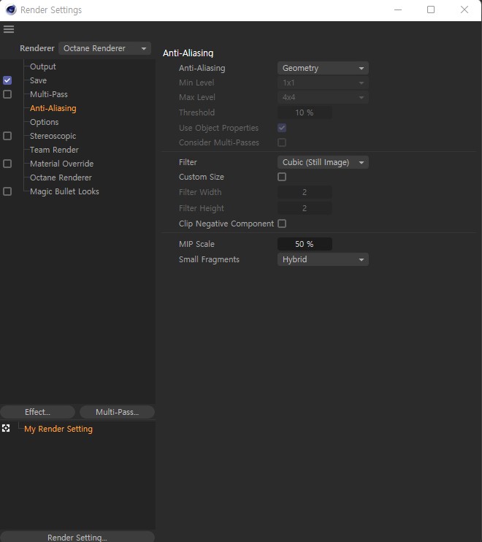Toggle Consider Multi-Passes checkbox
This screenshot has width=482, height=542.
[x=282, y=142]
